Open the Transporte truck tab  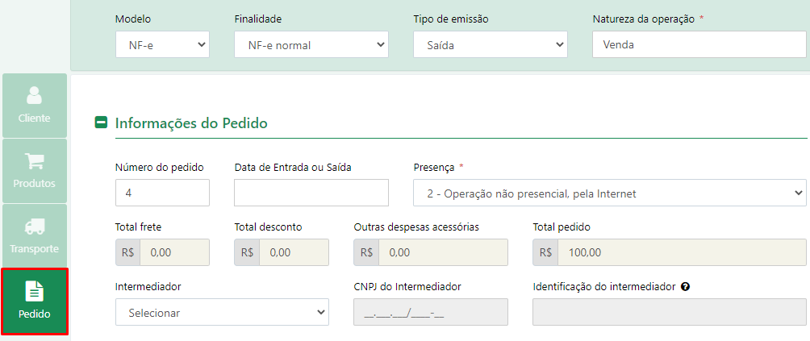(x=35, y=235)
